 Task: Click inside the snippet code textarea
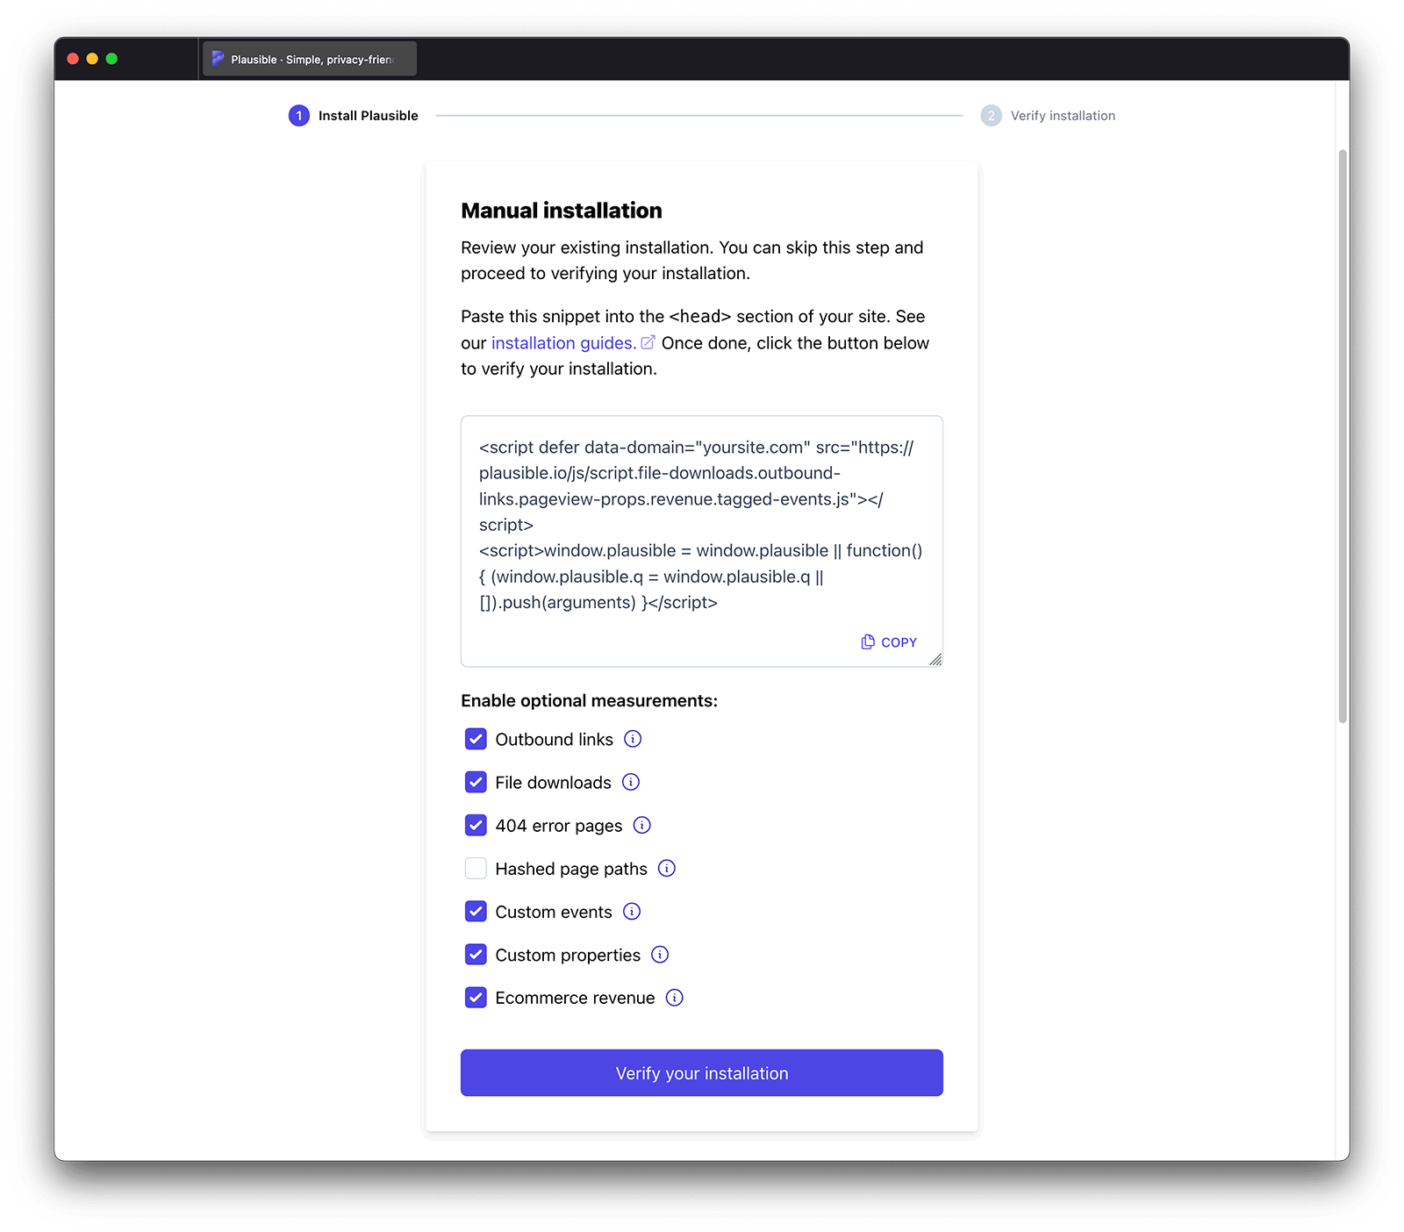coord(702,541)
